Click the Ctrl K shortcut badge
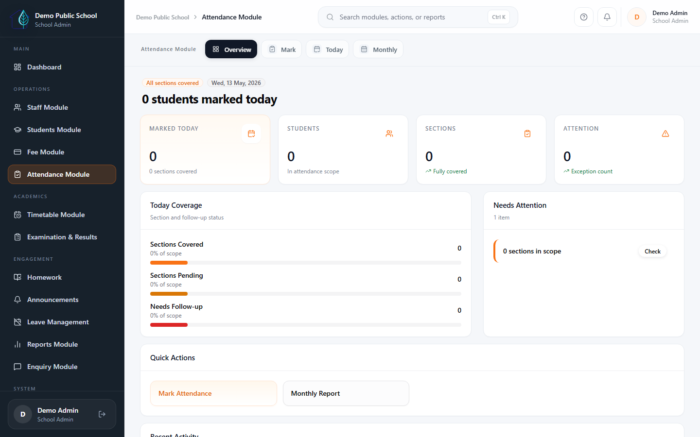Image resolution: width=700 pixels, height=437 pixels. click(499, 17)
